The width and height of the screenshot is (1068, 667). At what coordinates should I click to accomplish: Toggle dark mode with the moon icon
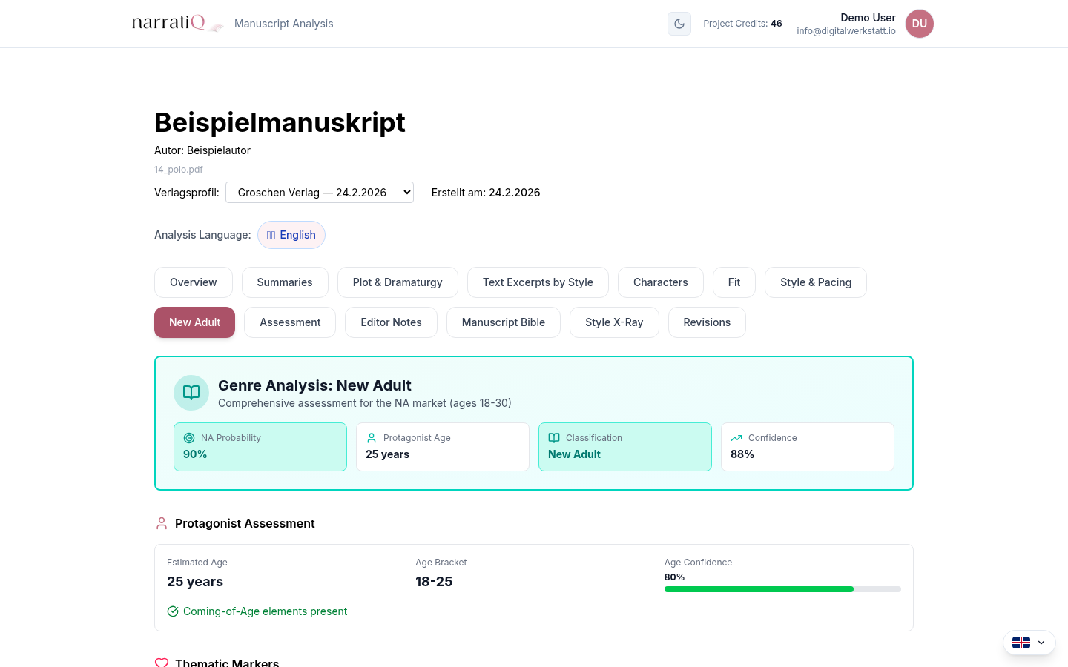679,24
